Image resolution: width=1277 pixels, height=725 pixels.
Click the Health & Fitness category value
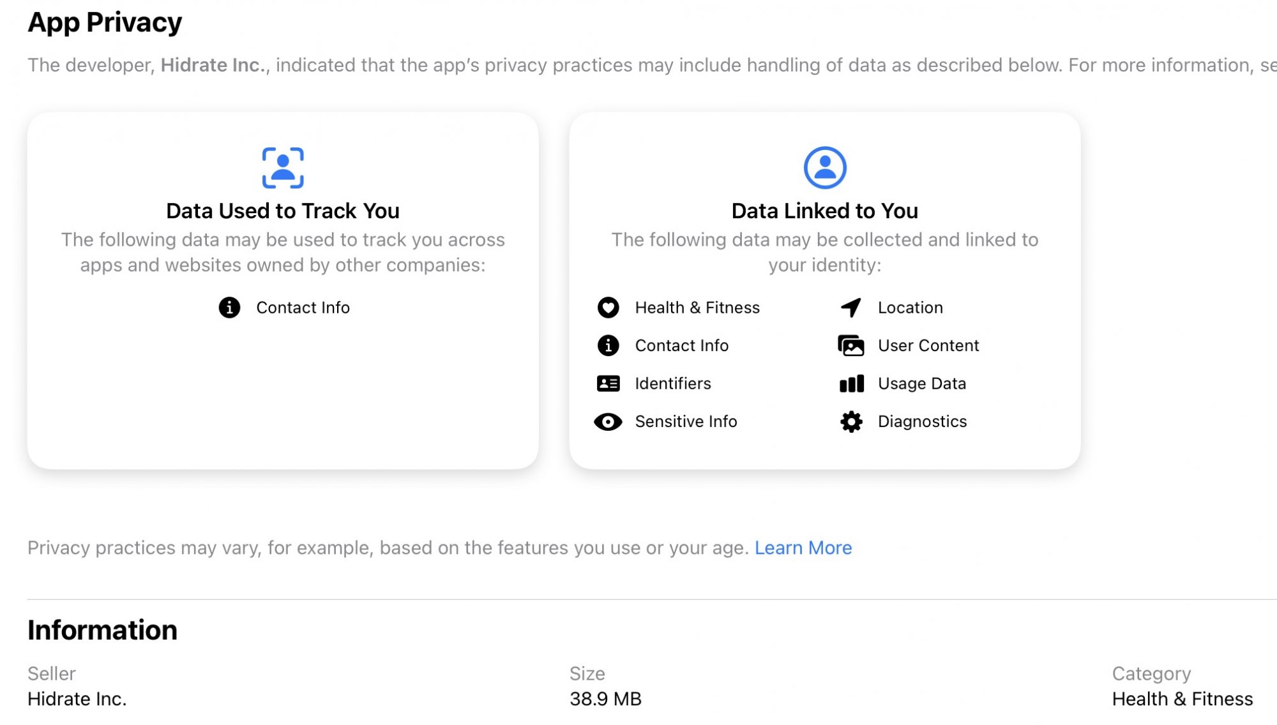tap(1183, 699)
